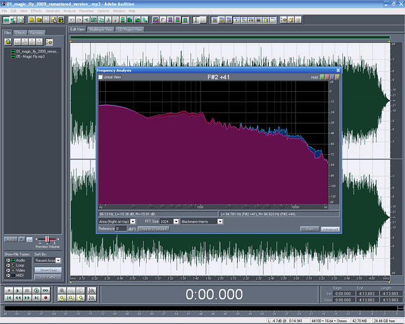Select the Time Selection I-beam tool
The width and height of the screenshot is (405, 324).
point(196,20)
